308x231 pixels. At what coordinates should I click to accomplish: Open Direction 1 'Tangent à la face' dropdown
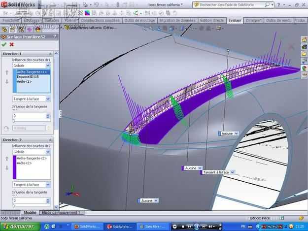(x=48, y=99)
